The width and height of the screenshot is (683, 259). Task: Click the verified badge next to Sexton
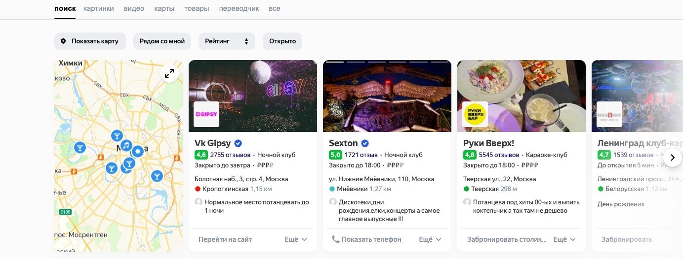point(365,143)
